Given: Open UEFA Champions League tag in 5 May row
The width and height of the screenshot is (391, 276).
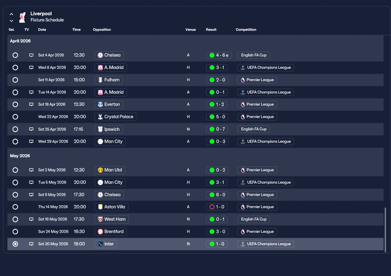Looking at the screenshot, I should pos(266,182).
